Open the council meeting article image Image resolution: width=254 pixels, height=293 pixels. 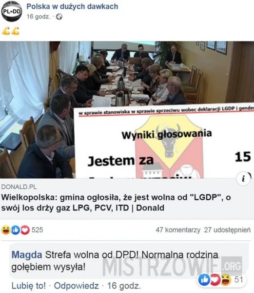coord(127,109)
